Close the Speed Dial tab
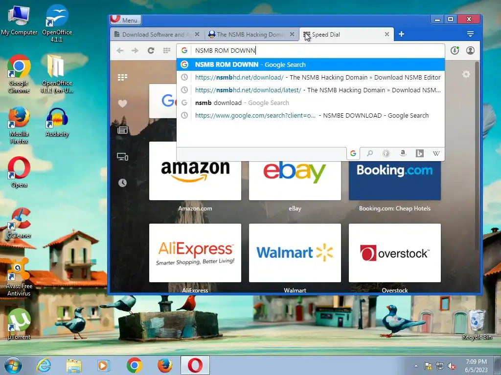 [x=387, y=34]
